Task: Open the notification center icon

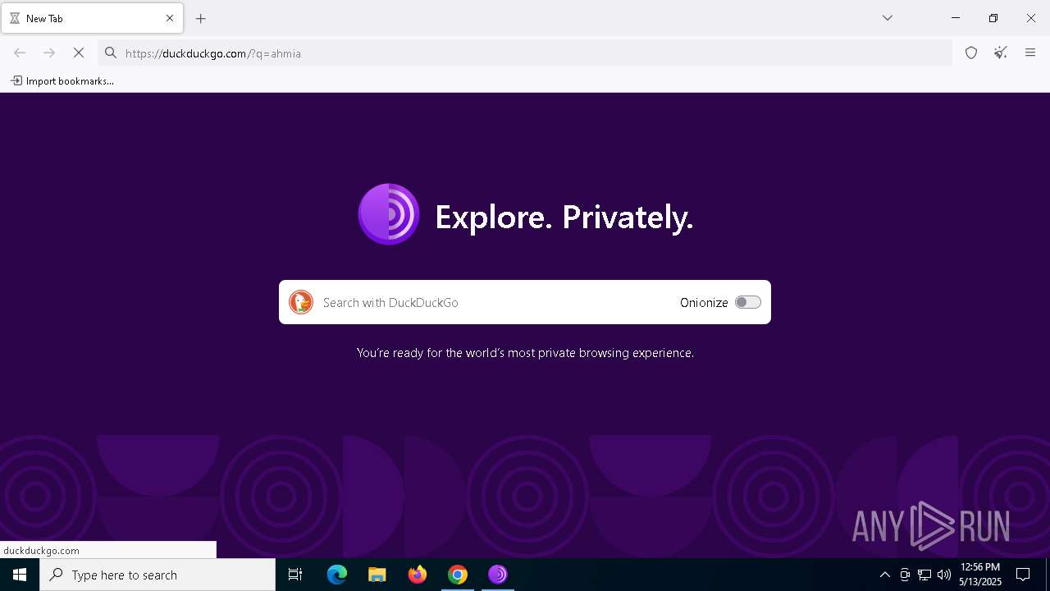Action: click(1023, 575)
